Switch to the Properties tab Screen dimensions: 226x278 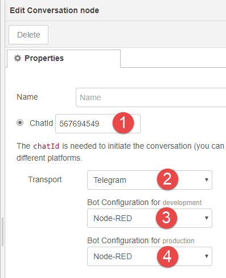[x=64, y=59]
